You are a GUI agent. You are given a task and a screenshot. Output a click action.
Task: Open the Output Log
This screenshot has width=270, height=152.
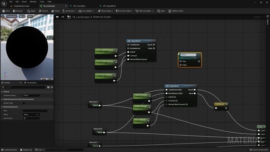pyautogui.click(x=26, y=150)
